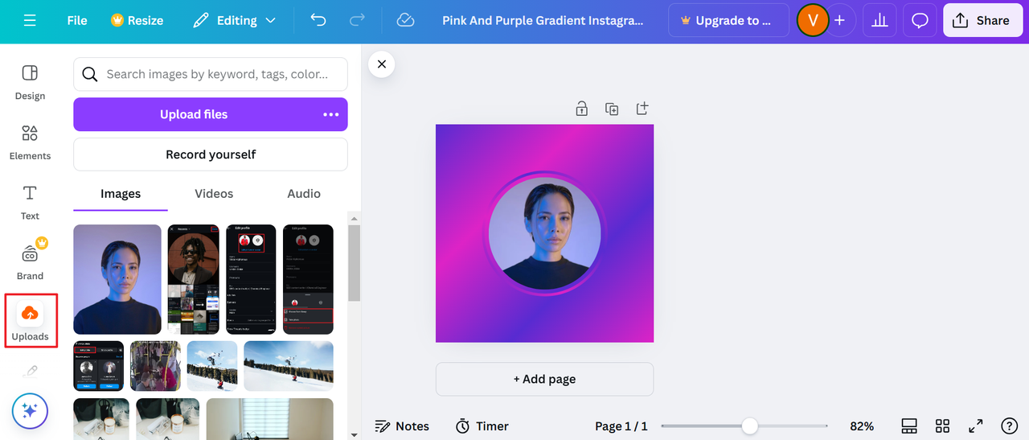
Task: Click the Page 1 / 1 indicator
Action: pos(621,426)
